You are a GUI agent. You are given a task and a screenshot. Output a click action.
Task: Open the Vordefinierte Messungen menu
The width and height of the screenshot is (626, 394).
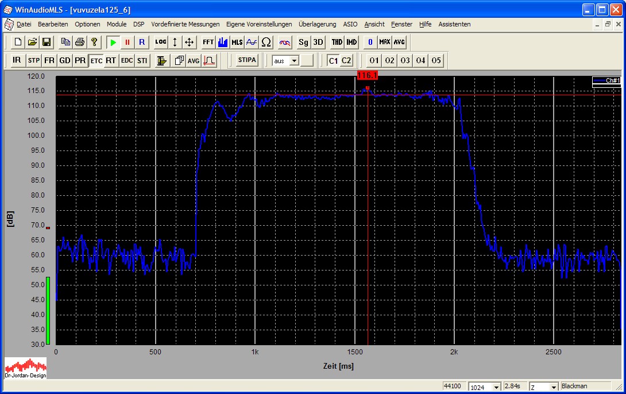click(x=185, y=24)
